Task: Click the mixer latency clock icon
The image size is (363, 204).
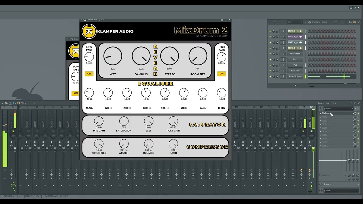Action: tap(357, 109)
